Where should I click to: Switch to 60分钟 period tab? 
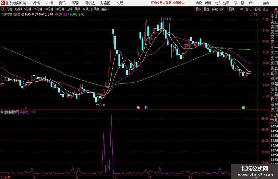click(60, 9)
